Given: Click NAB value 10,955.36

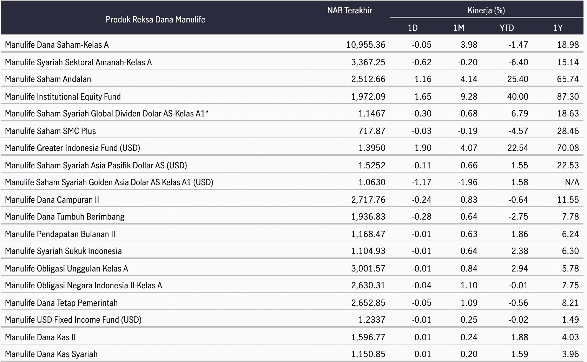Looking at the screenshot, I should pos(366,45).
